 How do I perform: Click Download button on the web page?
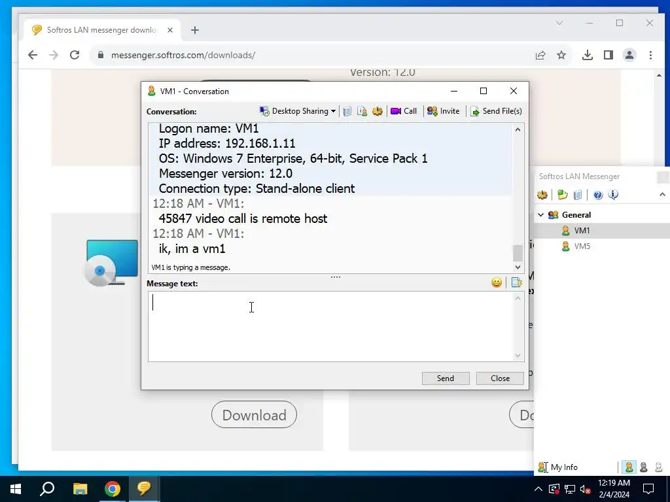click(254, 415)
